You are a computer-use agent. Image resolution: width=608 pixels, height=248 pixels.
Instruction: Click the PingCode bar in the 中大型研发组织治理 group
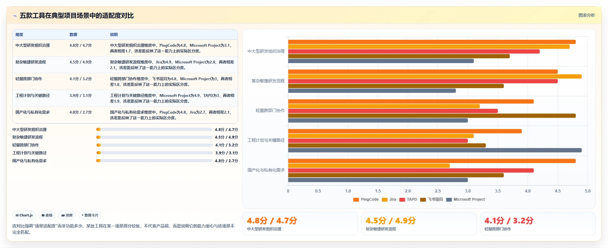click(x=432, y=42)
